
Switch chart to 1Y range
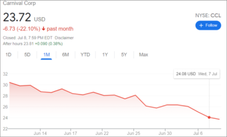(x=105, y=55)
